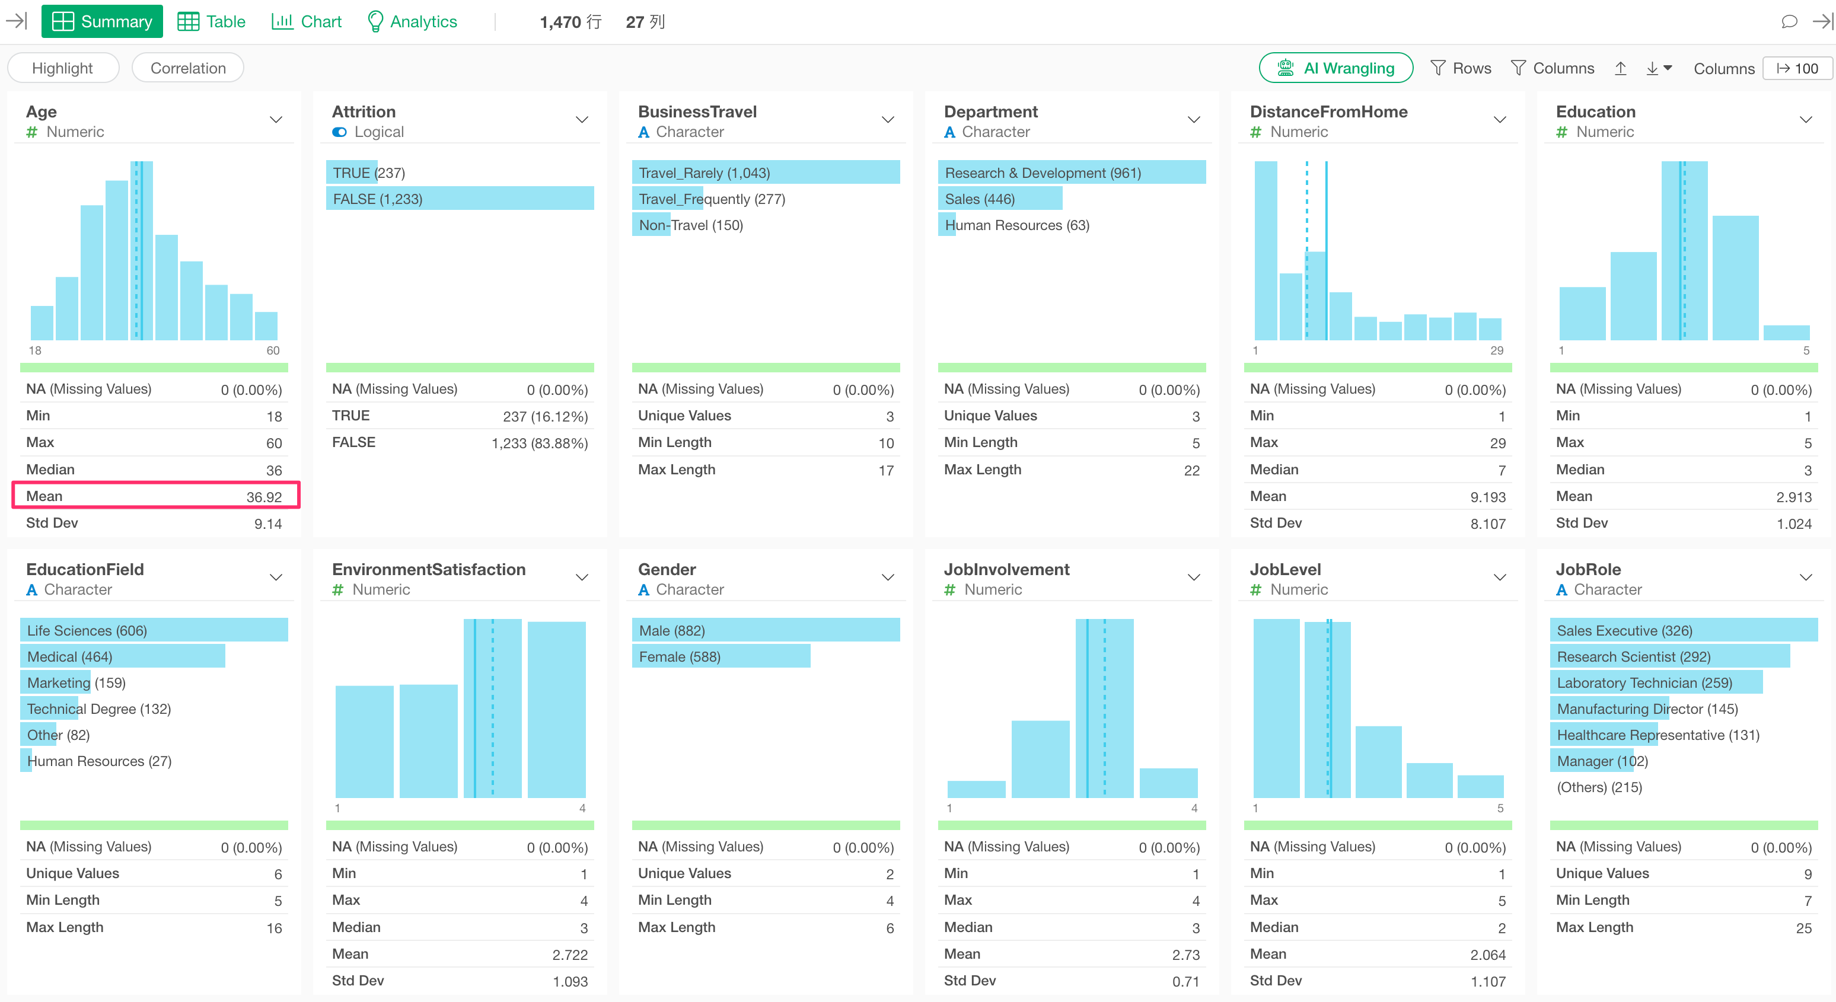1836x1002 pixels.
Task: Click the upload/export arrow icon
Action: 1620,68
